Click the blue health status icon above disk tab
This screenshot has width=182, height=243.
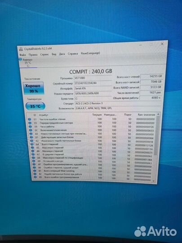click(20, 59)
